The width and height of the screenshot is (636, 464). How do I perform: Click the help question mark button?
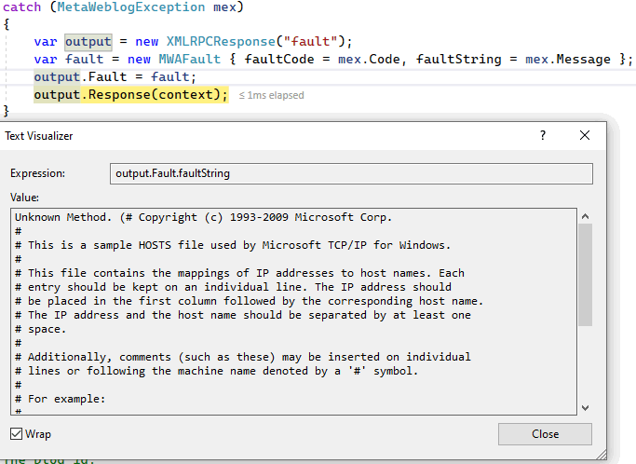543,135
